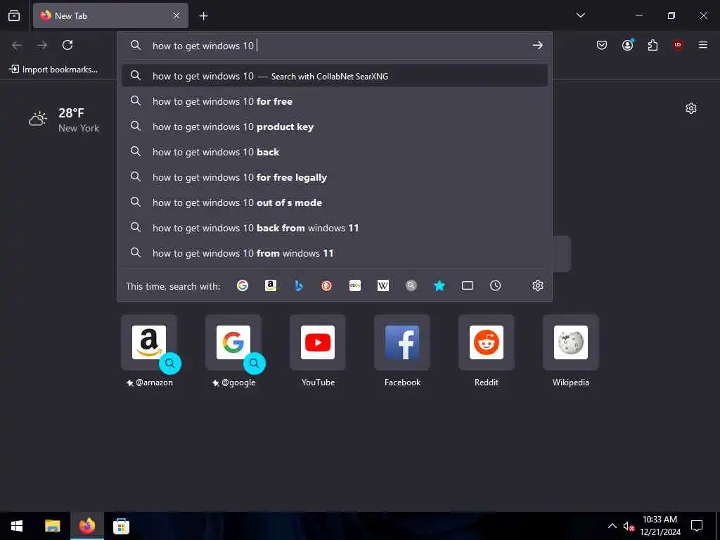This screenshot has width=720, height=540.
Task: Search this time with Wikipedia
Action: point(383,285)
